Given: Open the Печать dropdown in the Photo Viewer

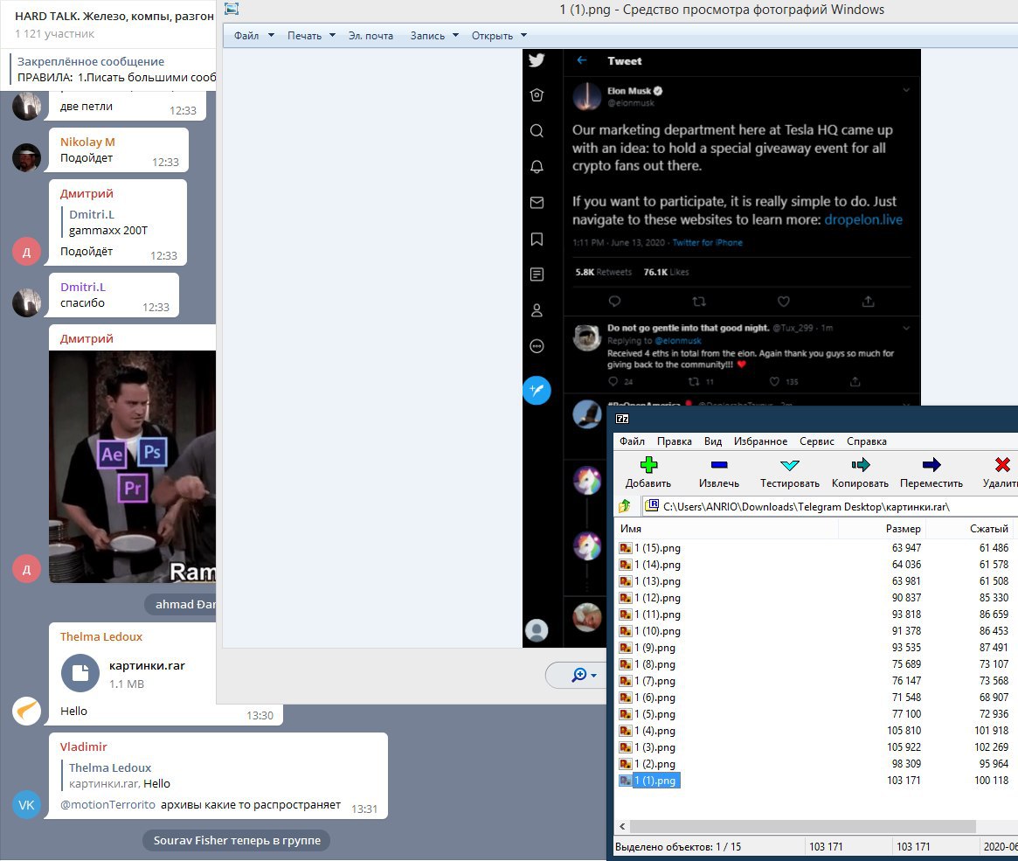Looking at the screenshot, I should [x=311, y=36].
